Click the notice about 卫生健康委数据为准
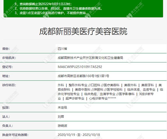Screen dimensions: 167x139 point(58,8)
